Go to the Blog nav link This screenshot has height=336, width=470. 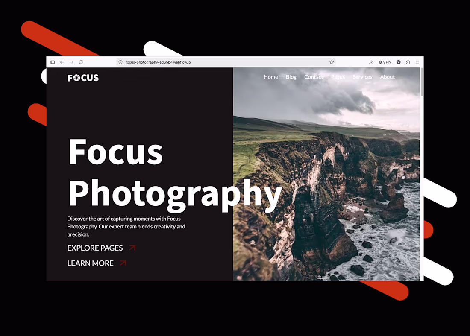(291, 77)
